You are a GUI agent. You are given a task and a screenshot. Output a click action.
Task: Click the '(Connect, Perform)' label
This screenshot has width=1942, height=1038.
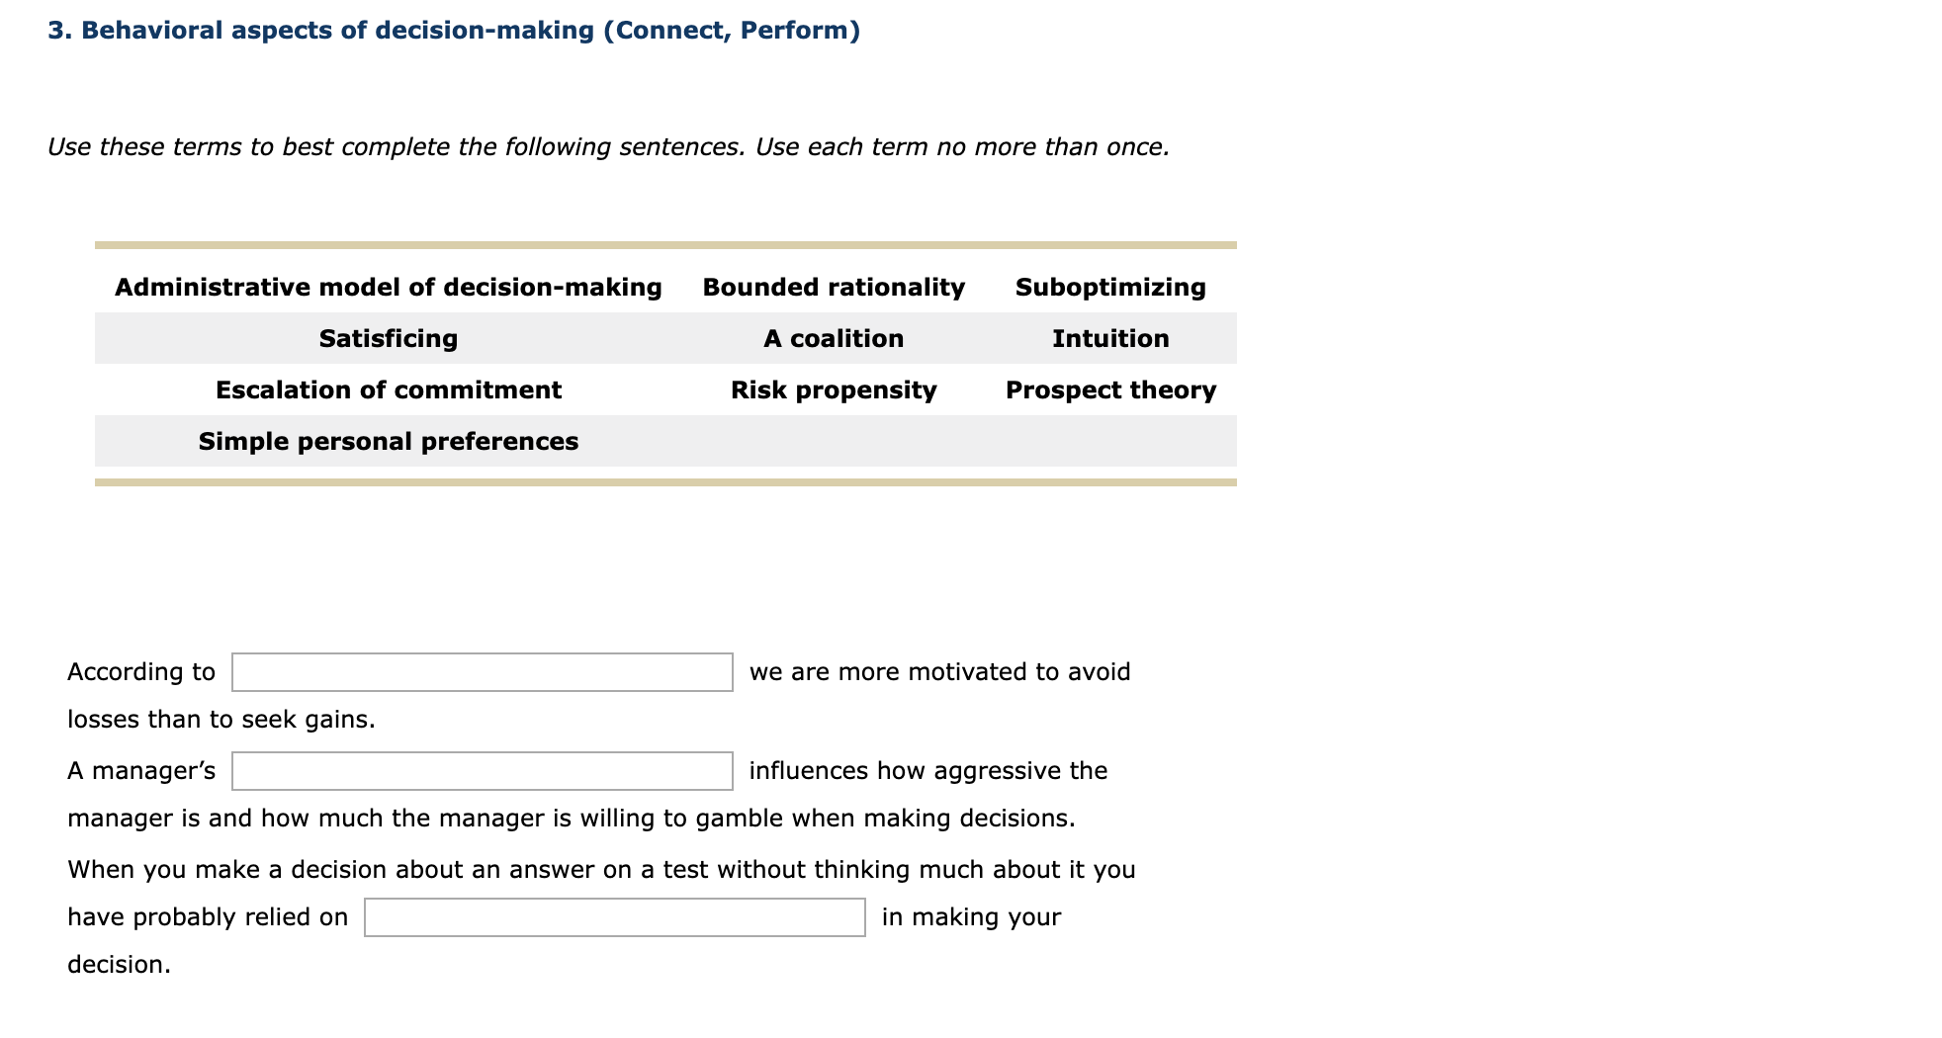[733, 30]
